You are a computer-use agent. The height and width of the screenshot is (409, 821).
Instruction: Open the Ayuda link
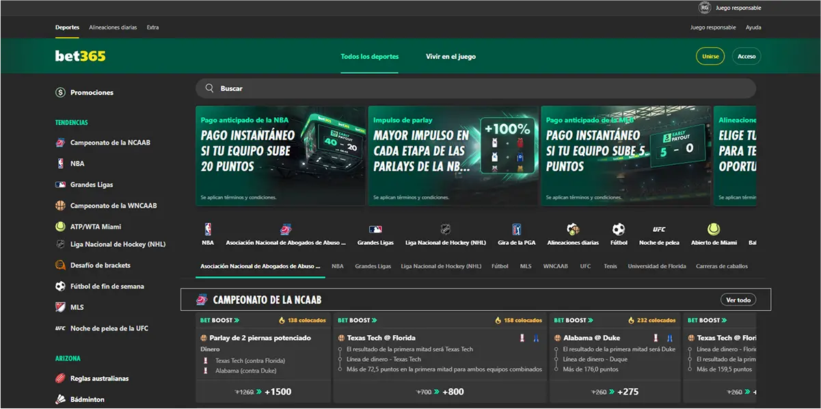(x=753, y=27)
